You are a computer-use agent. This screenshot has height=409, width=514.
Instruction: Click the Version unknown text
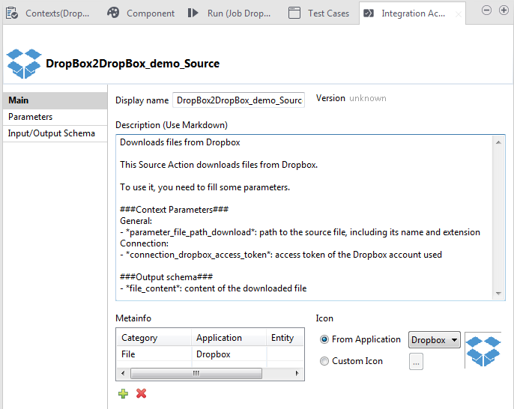pyautogui.click(x=351, y=98)
